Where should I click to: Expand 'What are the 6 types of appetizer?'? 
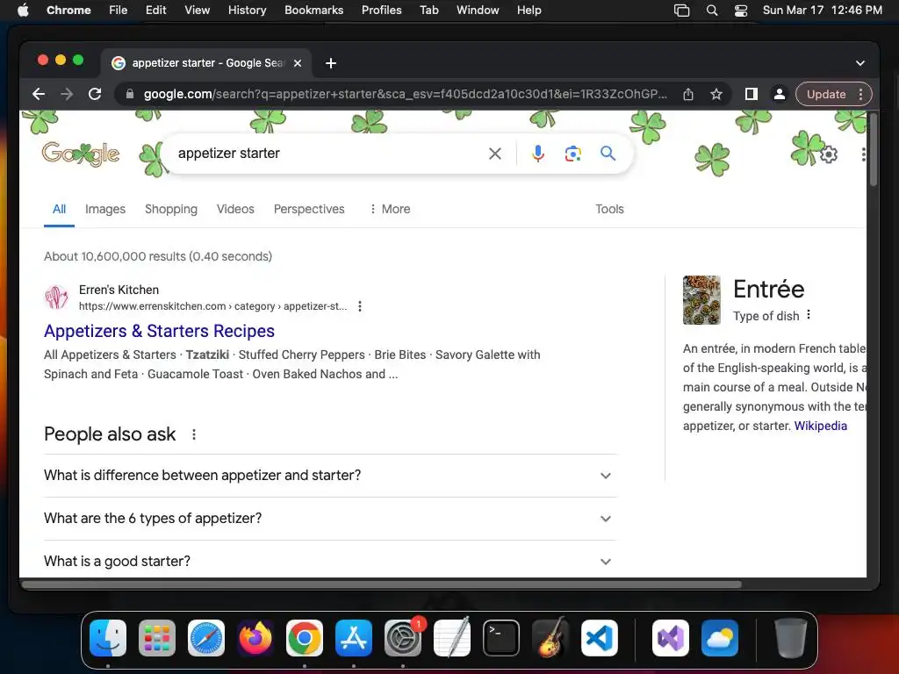[x=330, y=518]
